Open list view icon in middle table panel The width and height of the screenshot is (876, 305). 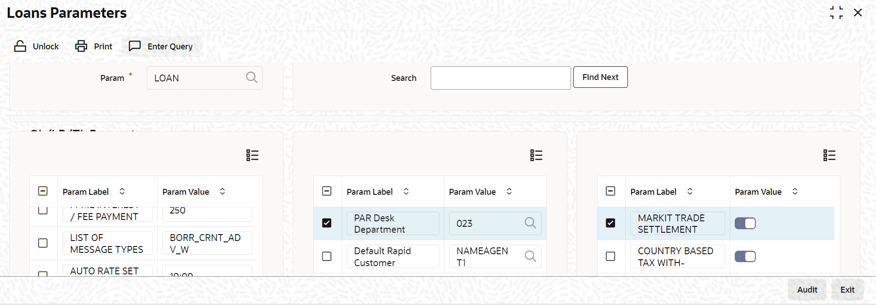click(536, 155)
